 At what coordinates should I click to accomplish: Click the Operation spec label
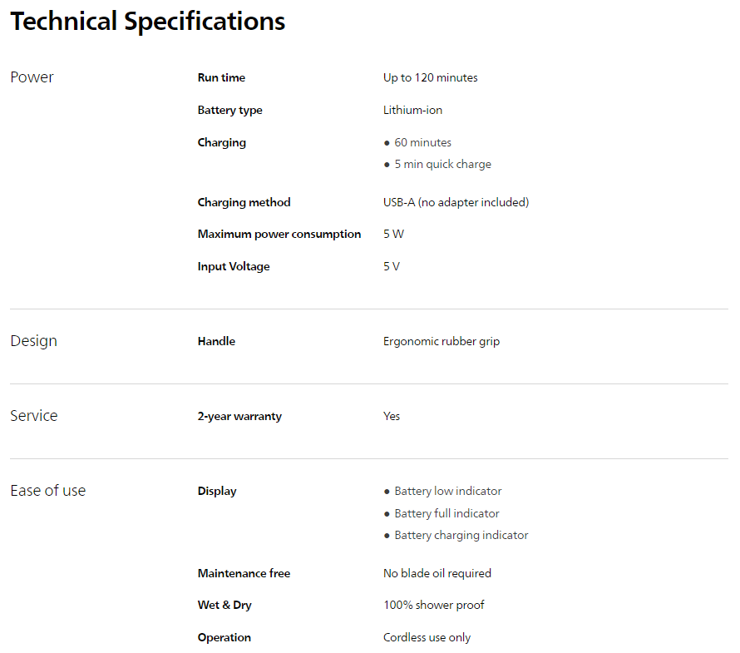(x=224, y=638)
